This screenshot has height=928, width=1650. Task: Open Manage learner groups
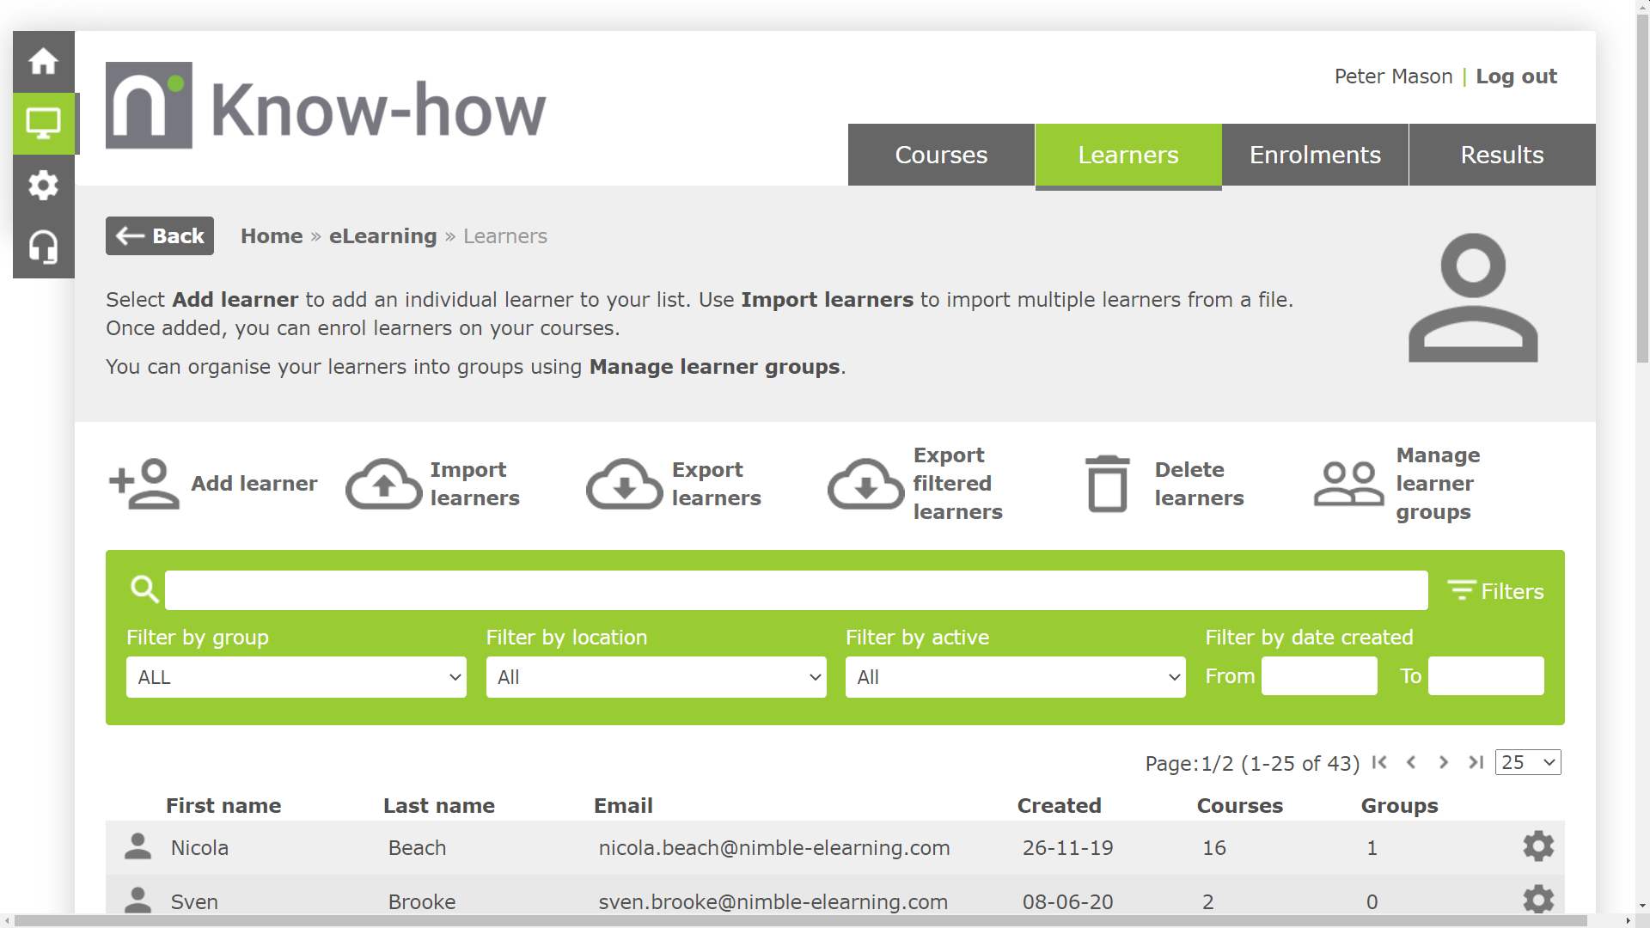[x=1349, y=484]
